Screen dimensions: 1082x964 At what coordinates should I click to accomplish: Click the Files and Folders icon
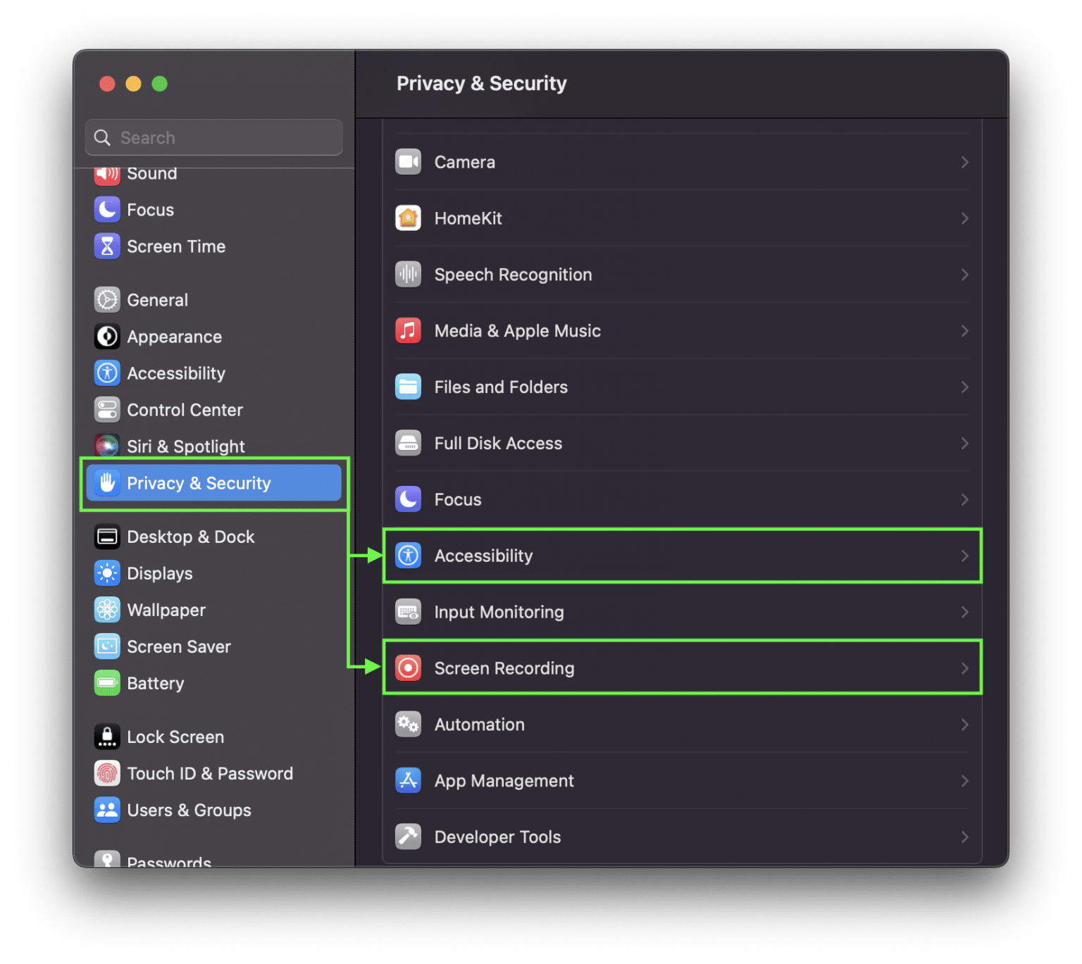pyautogui.click(x=408, y=387)
